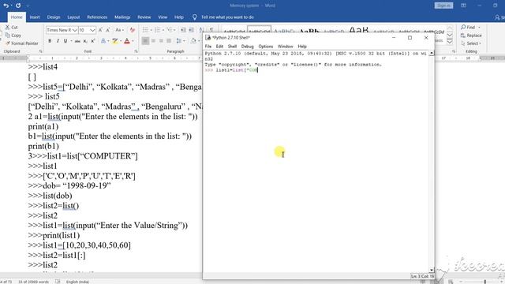505x284 pixels.
Task: Open the Options menu in Python Shell
Action: 265,47
